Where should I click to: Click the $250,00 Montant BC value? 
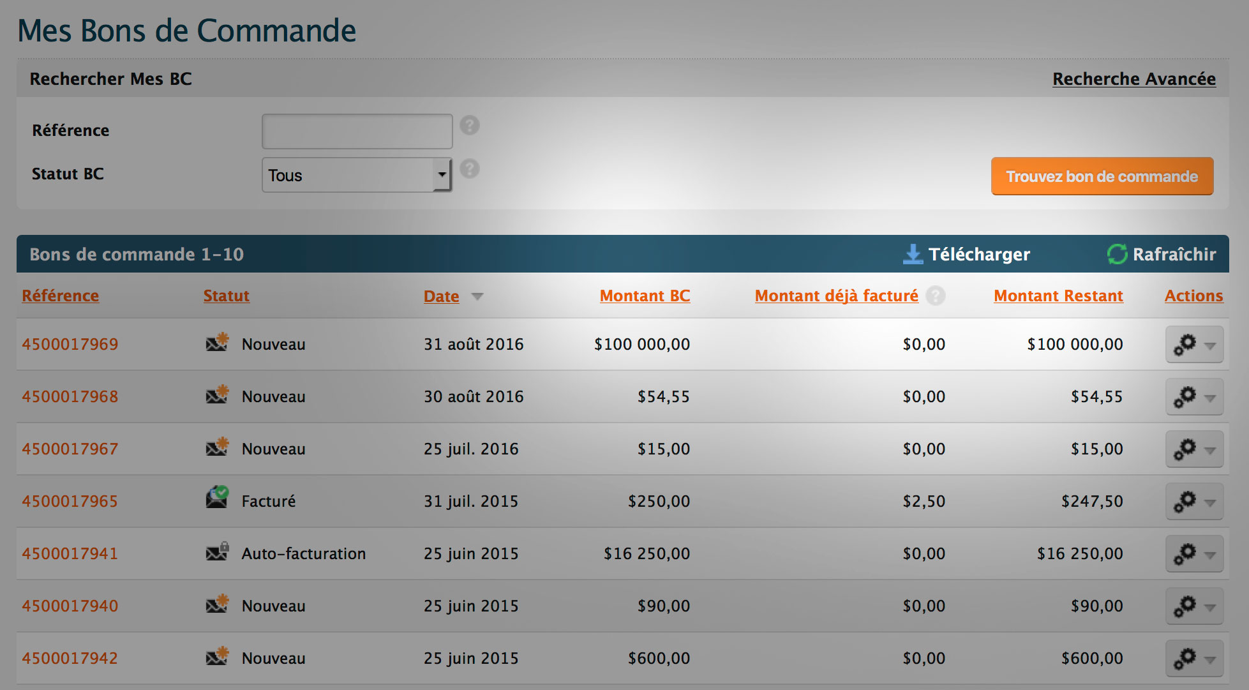[x=659, y=501]
